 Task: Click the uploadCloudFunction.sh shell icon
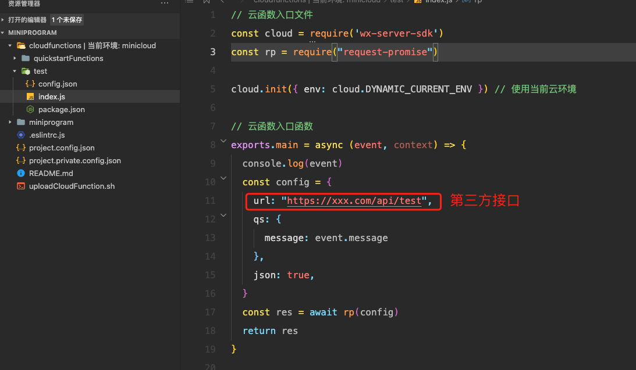(21, 186)
